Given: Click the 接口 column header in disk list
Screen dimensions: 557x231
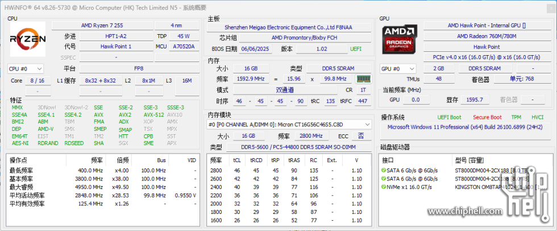Looking at the screenshot, I should pyautogui.click(x=388, y=160).
